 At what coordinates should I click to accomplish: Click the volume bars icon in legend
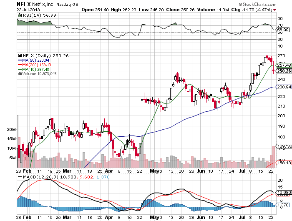pos(20,74)
